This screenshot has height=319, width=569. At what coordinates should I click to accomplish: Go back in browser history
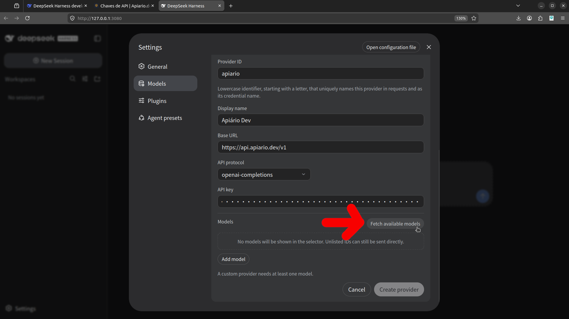tap(6, 18)
